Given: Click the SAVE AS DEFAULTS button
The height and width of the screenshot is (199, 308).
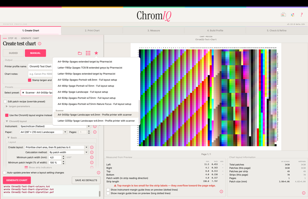Looking at the screenshot, I should pyautogui.click(x=86, y=180).
